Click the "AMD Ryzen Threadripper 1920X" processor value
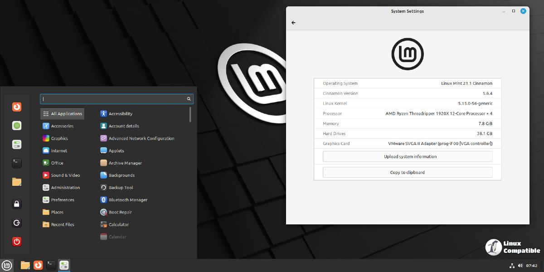Screen dimensions: 544x272 pos(439,113)
